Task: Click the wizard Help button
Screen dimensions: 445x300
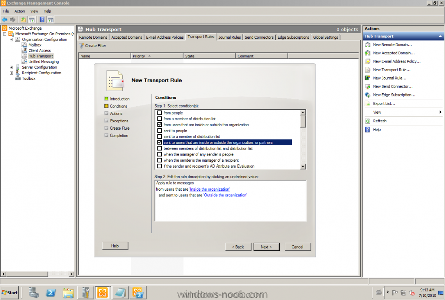Action: pyautogui.click(x=115, y=246)
